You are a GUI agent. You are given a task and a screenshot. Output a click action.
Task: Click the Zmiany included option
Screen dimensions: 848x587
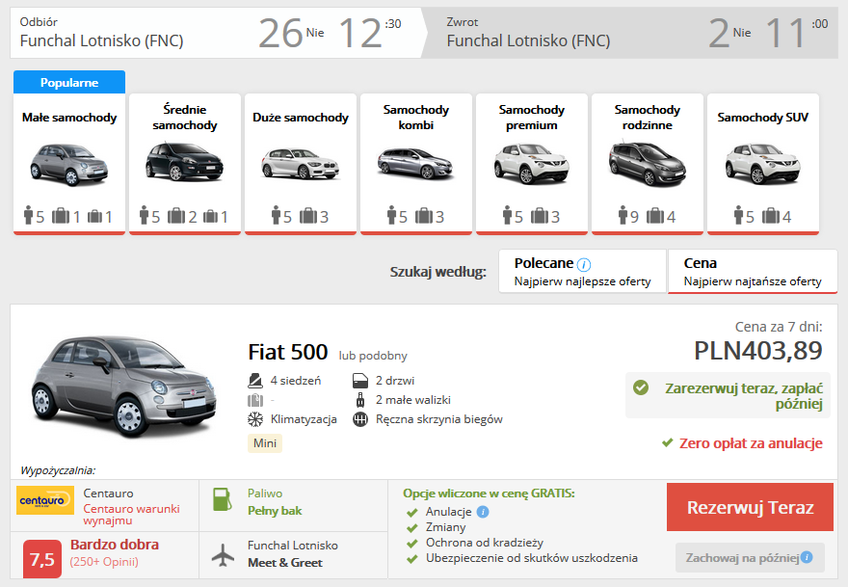point(445,527)
